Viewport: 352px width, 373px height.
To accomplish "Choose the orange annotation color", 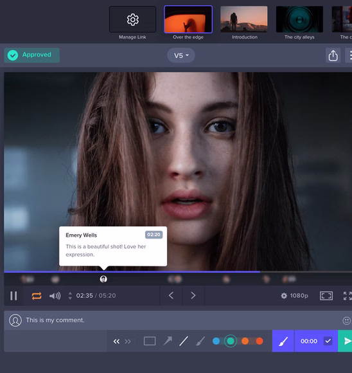I will click(x=245, y=341).
